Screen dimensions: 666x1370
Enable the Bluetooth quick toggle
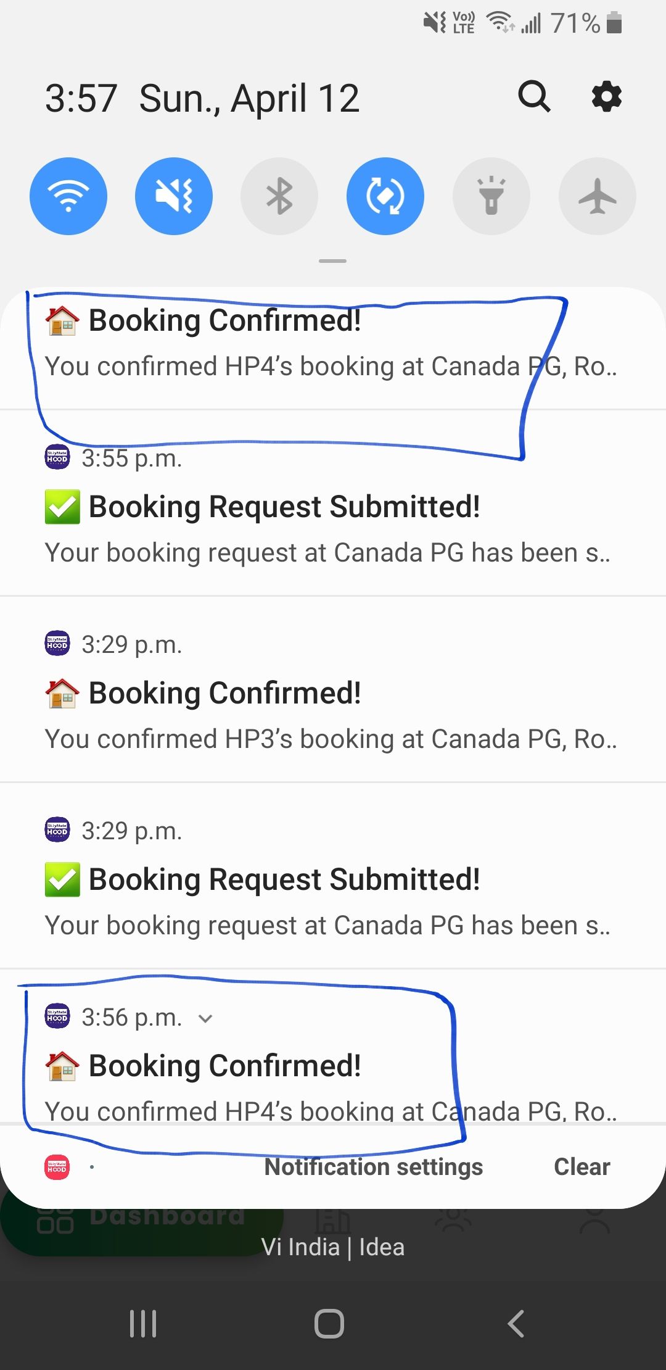tap(279, 196)
